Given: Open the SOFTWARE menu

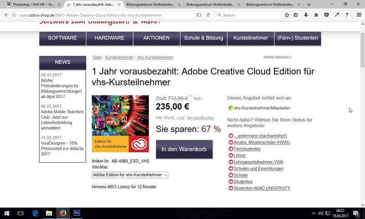Looking at the screenshot, I should pos(63,38).
